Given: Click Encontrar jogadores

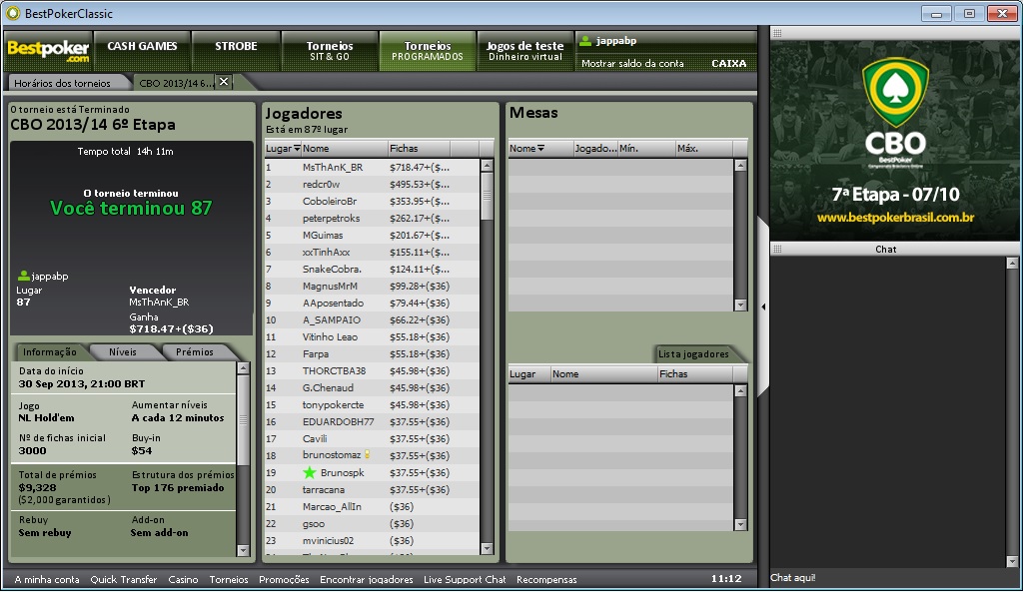Looking at the screenshot, I should (x=366, y=579).
